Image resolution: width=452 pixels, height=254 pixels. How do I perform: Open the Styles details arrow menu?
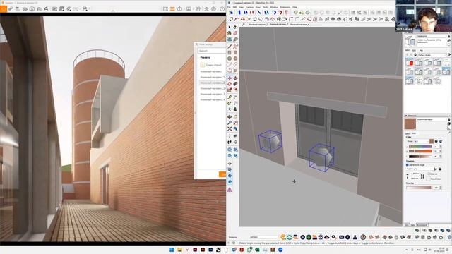coord(449,55)
